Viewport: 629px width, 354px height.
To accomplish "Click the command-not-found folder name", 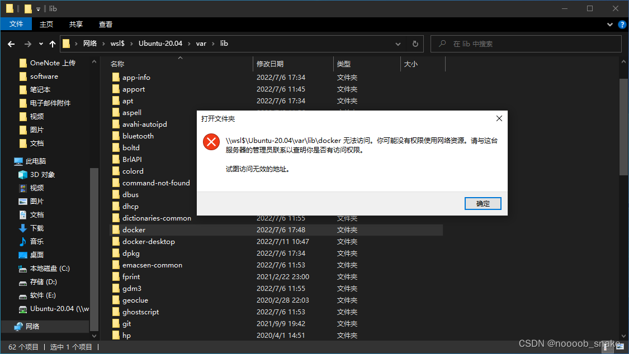I will click(x=156, y=183).
